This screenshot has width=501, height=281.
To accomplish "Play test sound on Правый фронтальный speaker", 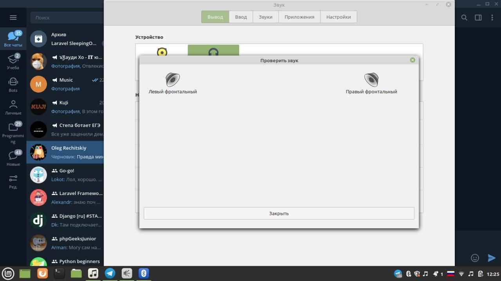I will pos(371,83).
